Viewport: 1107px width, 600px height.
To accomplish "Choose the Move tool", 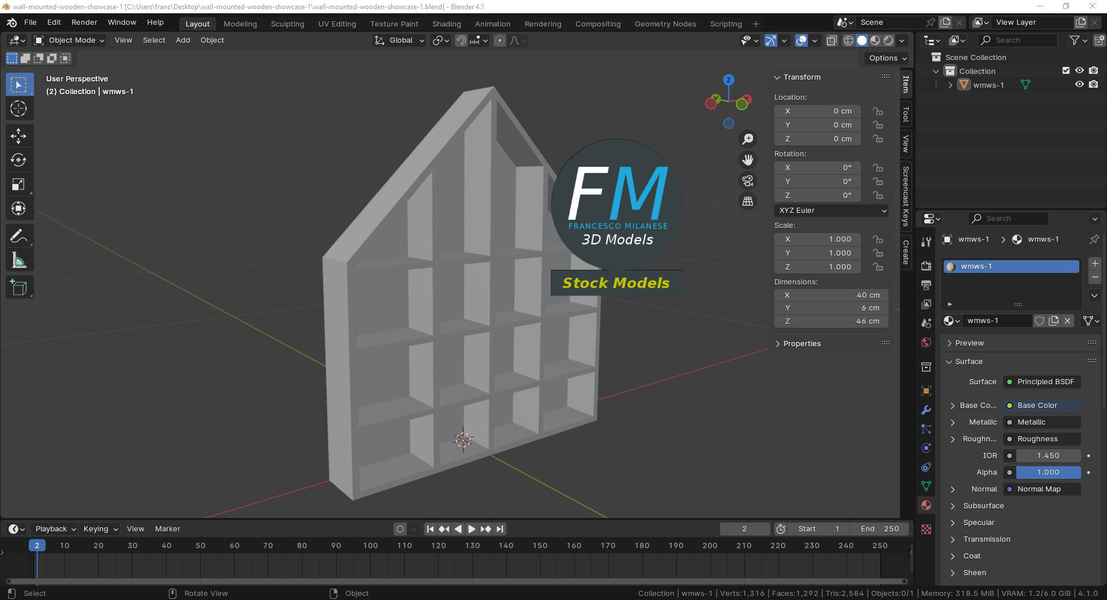I will 19,136.
